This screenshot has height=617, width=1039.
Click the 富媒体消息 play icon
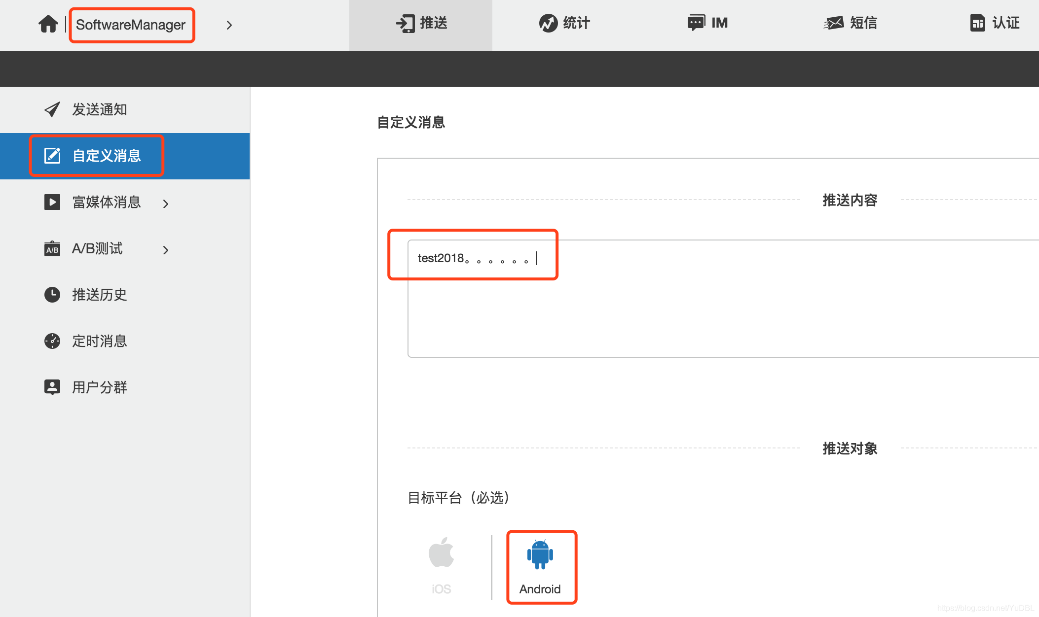(52, 202)
